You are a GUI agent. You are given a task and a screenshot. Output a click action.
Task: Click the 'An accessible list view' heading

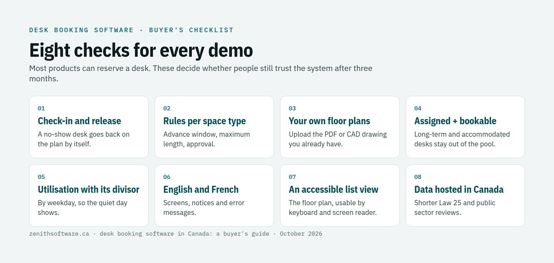[x=334, y=189]
